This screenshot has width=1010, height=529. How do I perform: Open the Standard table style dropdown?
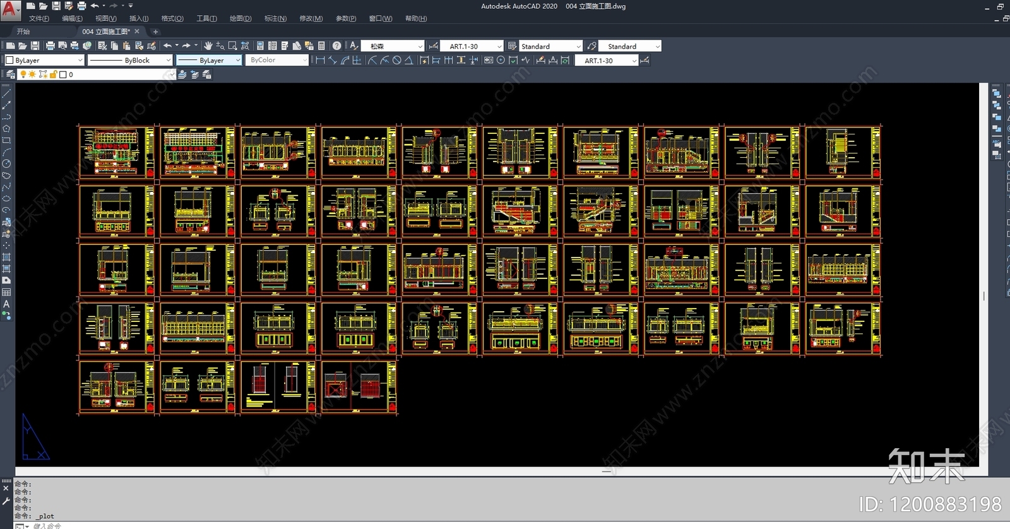pyautogui.click(x=550, y=46)
